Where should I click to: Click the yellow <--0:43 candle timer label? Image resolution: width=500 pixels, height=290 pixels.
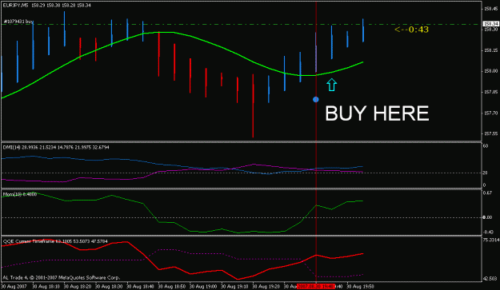(x=412, y=30)
